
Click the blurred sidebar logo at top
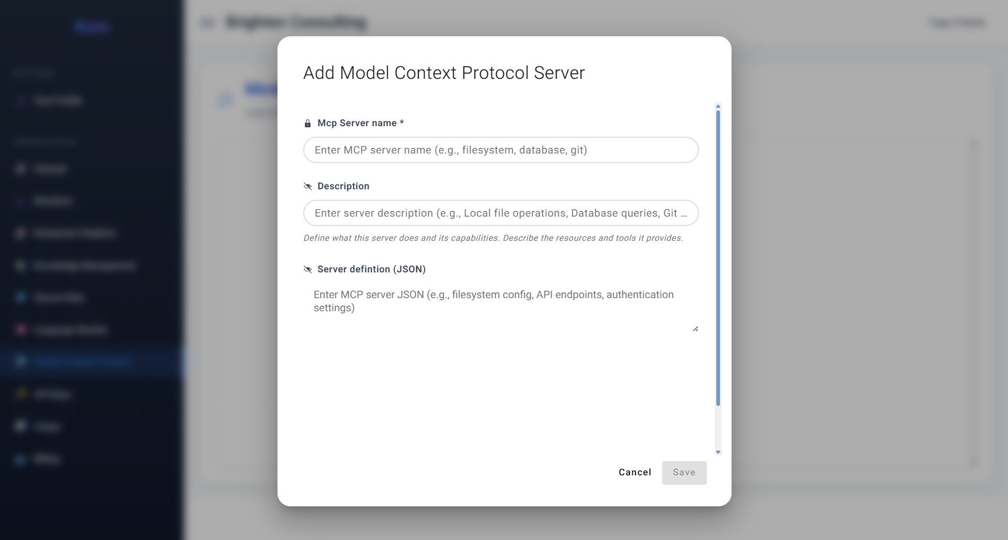(91, 26)
